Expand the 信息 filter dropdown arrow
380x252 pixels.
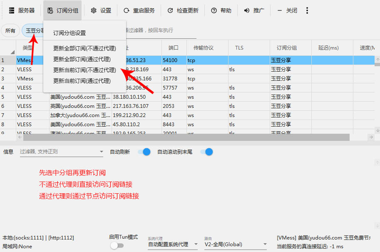click(101, 152)
